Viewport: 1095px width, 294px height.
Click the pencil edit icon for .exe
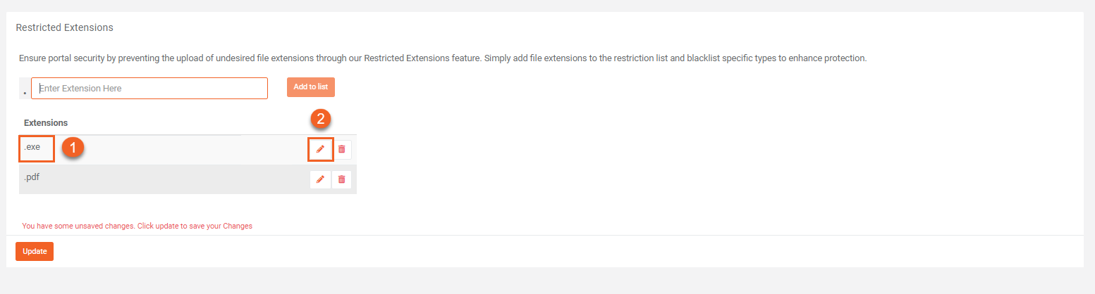point(320,149)
